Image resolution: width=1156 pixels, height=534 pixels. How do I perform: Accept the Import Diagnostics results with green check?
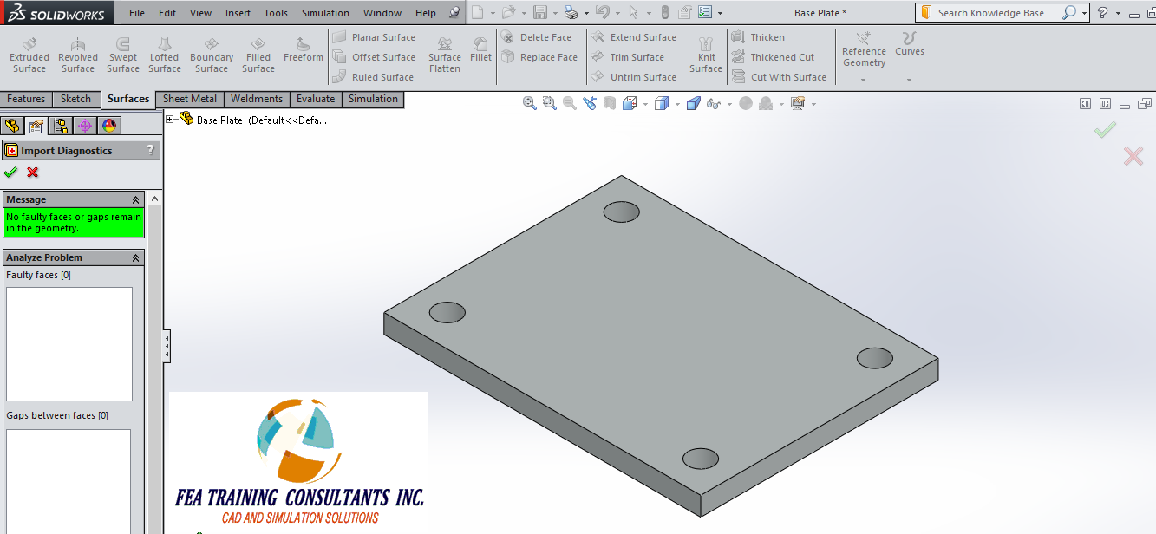tap(10, 172)
